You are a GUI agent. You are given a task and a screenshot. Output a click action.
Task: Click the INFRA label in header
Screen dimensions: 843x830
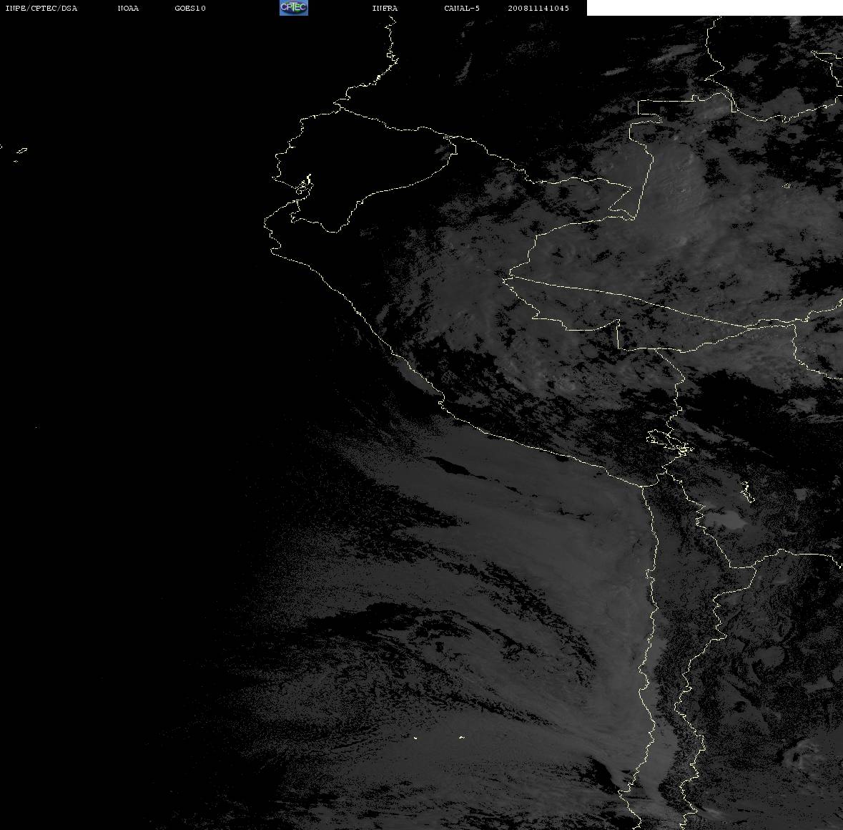coord(385,8)
